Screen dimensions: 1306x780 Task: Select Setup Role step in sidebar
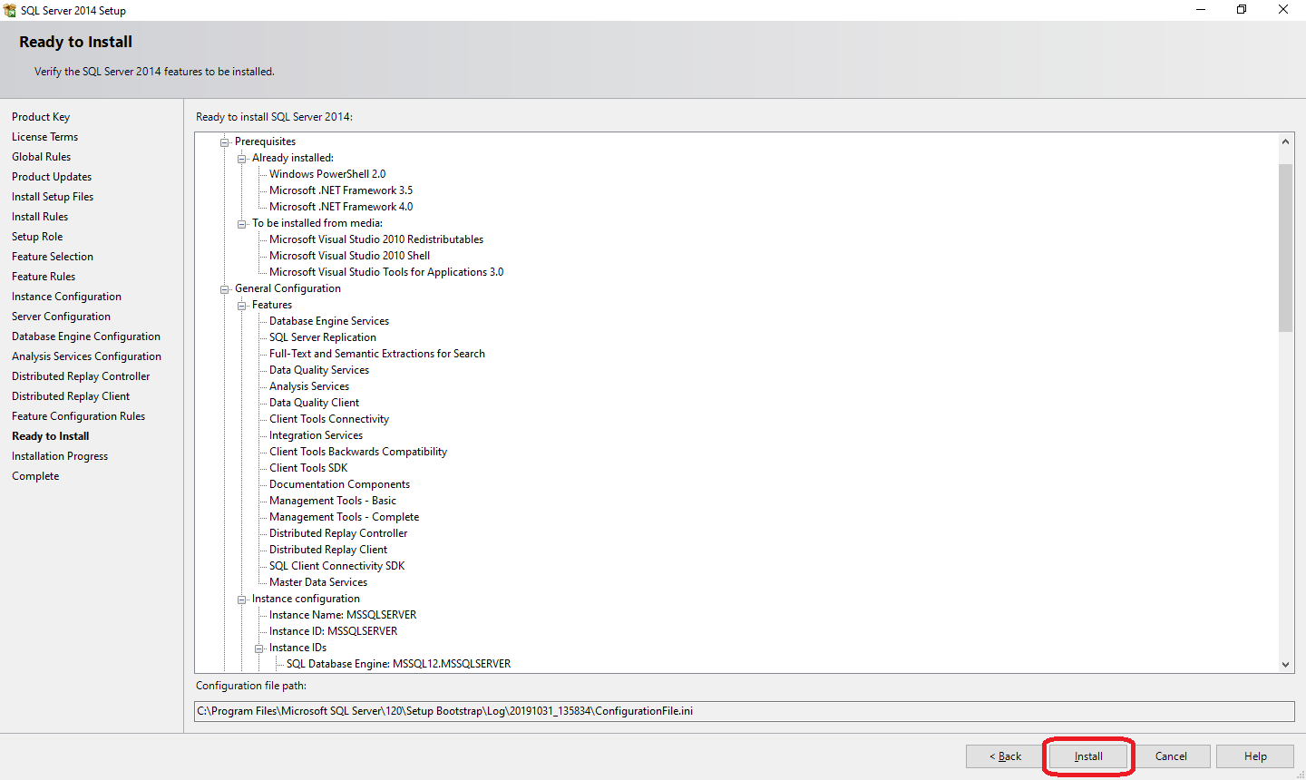tap(37, 237)
